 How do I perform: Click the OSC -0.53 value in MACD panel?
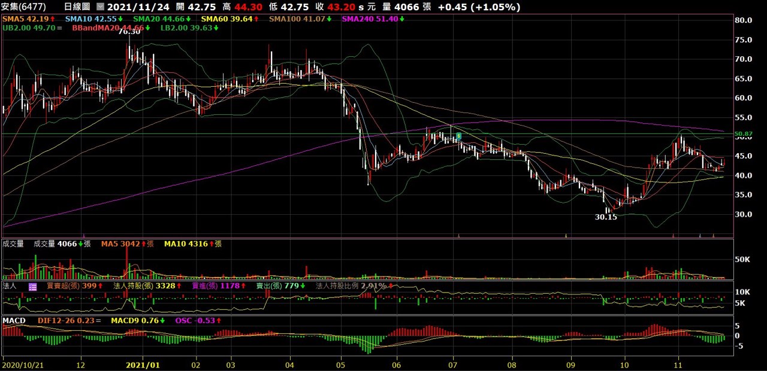[195, 321]
